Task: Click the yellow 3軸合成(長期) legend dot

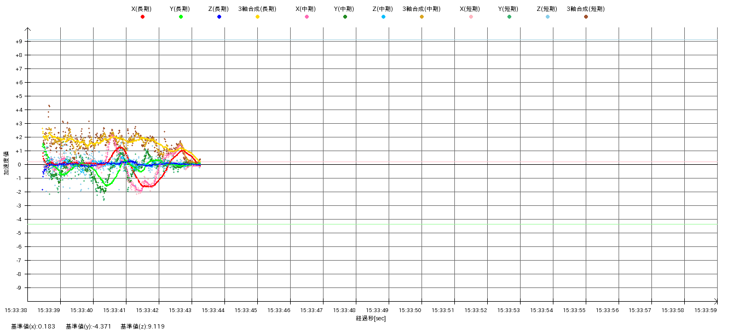Action: (x=257, y=17)
